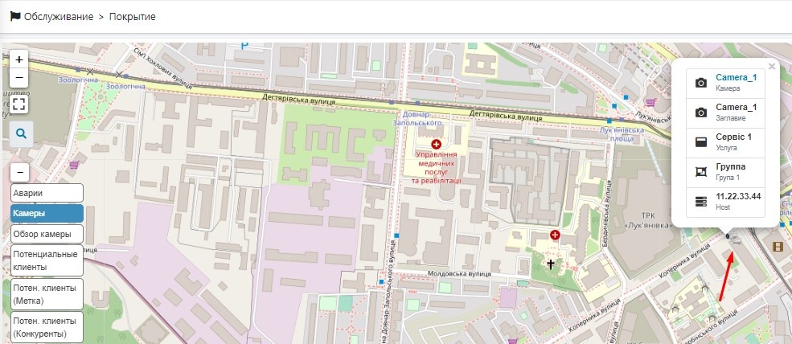Toggle the Потенциальные клиенты layer
792x344 pixels.
coord(47,260)
